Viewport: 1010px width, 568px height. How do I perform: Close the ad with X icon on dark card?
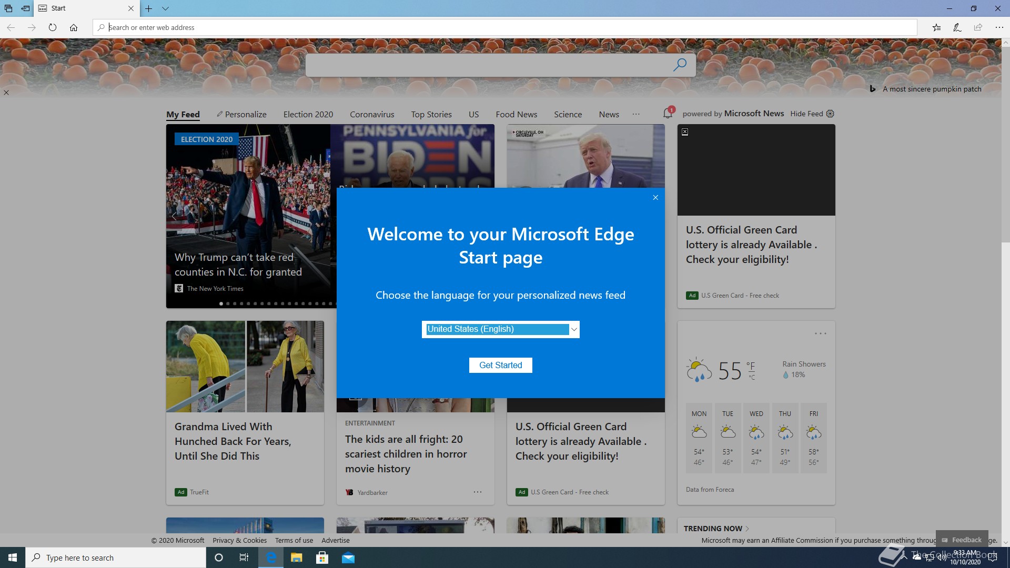point(685,132)
